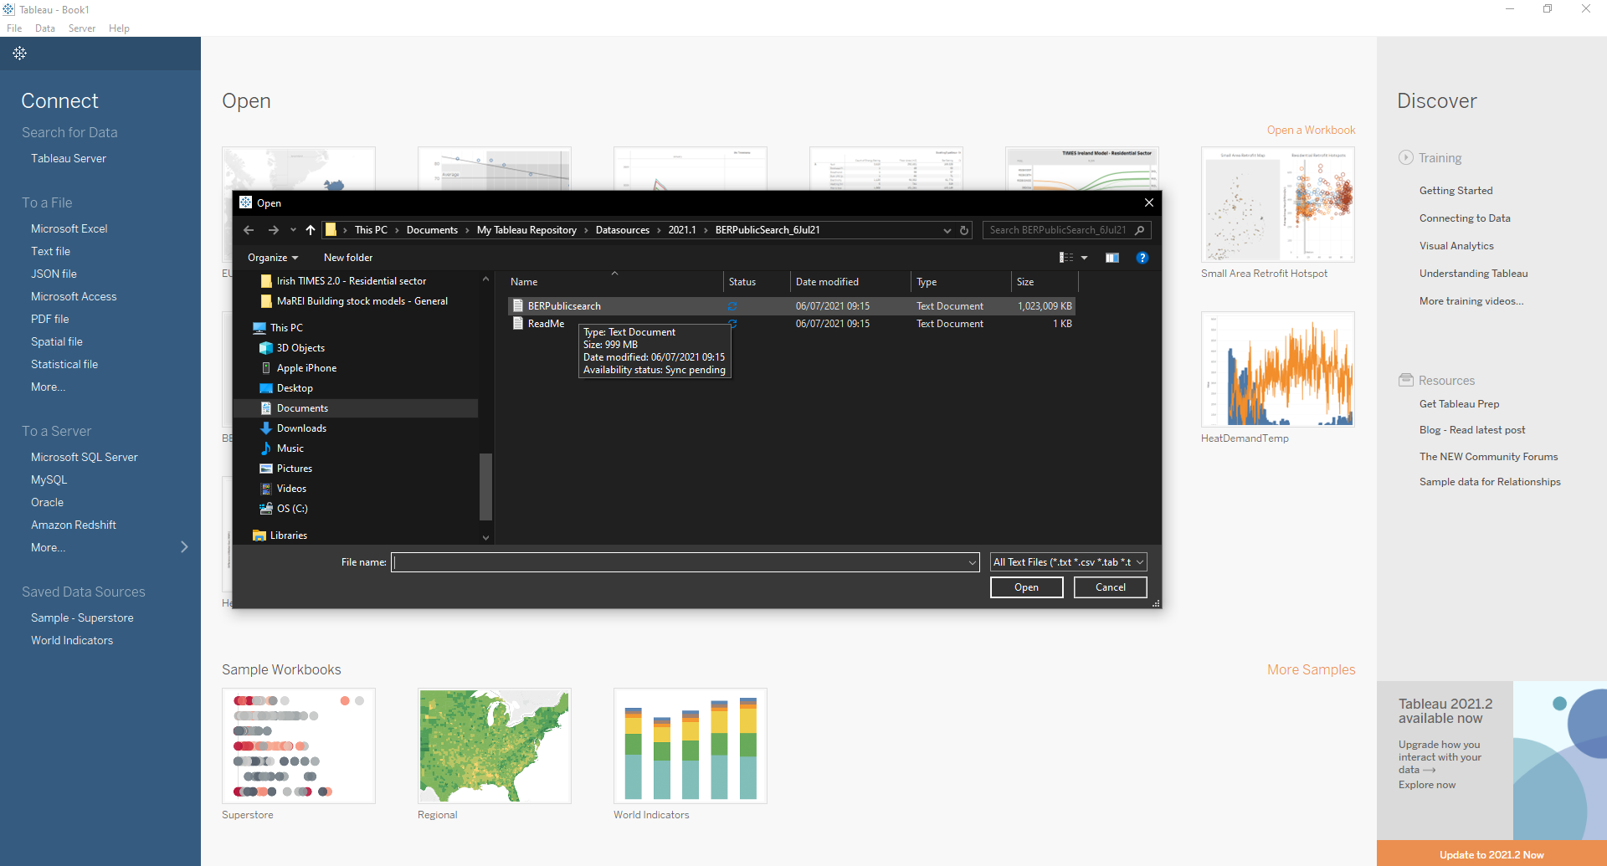The width and height of the screenshot is (1607, 866).
Task: Click the ReadMe file icon
Action: tap(518, 324)
